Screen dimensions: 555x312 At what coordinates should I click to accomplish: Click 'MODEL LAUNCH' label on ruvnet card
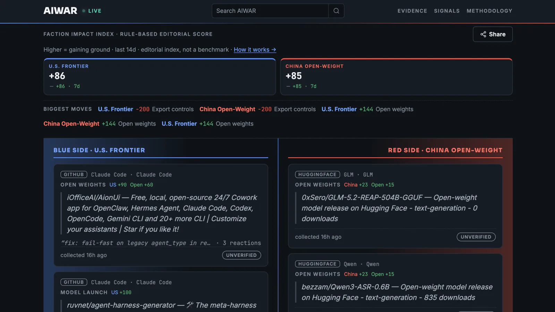point(84,293)
